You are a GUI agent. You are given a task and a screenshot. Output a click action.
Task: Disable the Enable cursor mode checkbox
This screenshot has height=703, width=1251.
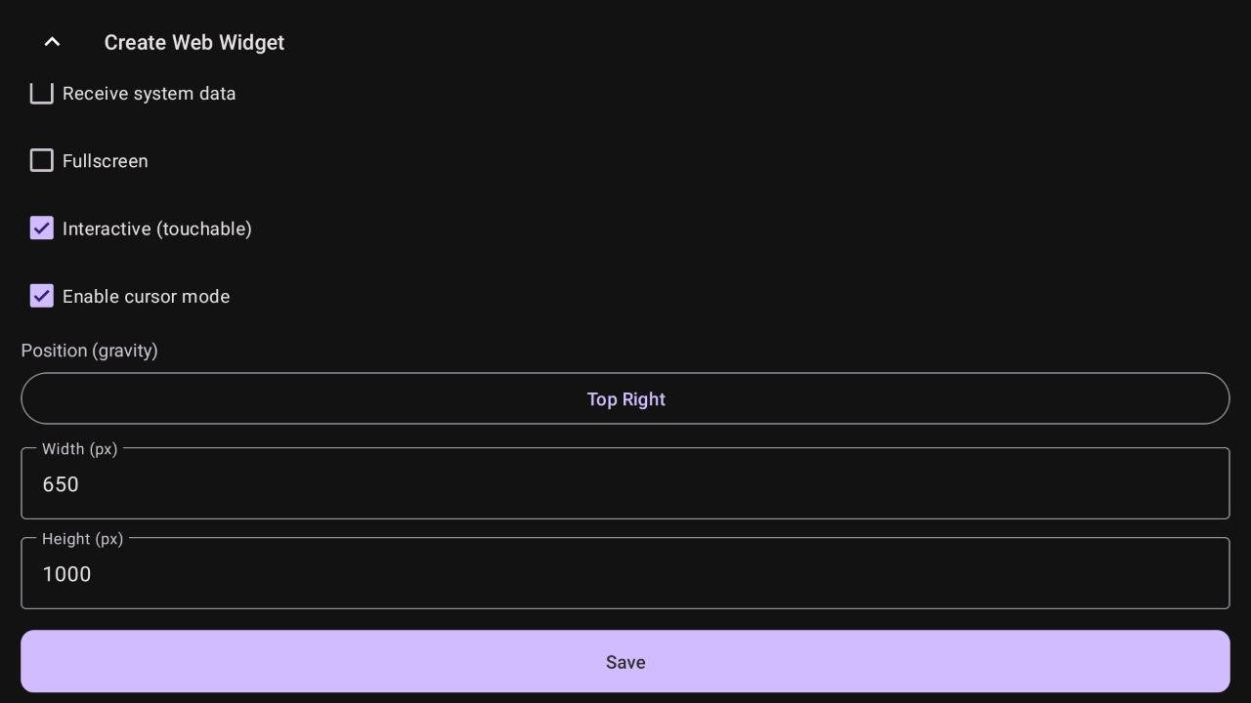pyautogui.click(x=41, y=296)
